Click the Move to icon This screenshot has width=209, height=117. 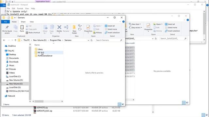[x=45, y=27]
